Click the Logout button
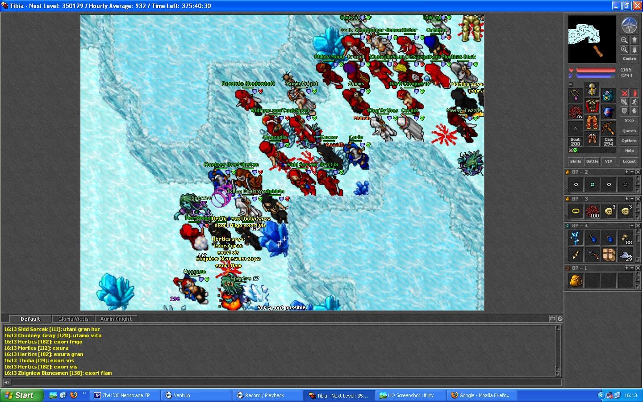 coord(629,161)
